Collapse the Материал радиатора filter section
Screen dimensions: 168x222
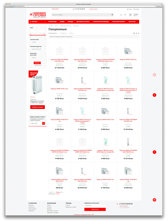tap(45, 47)
